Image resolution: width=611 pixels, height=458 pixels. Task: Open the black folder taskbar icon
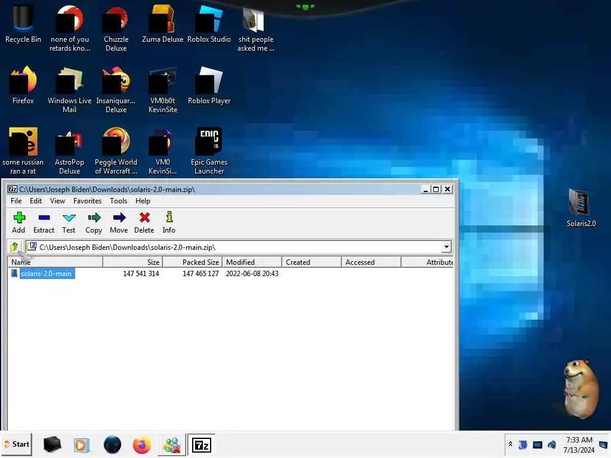53,445
